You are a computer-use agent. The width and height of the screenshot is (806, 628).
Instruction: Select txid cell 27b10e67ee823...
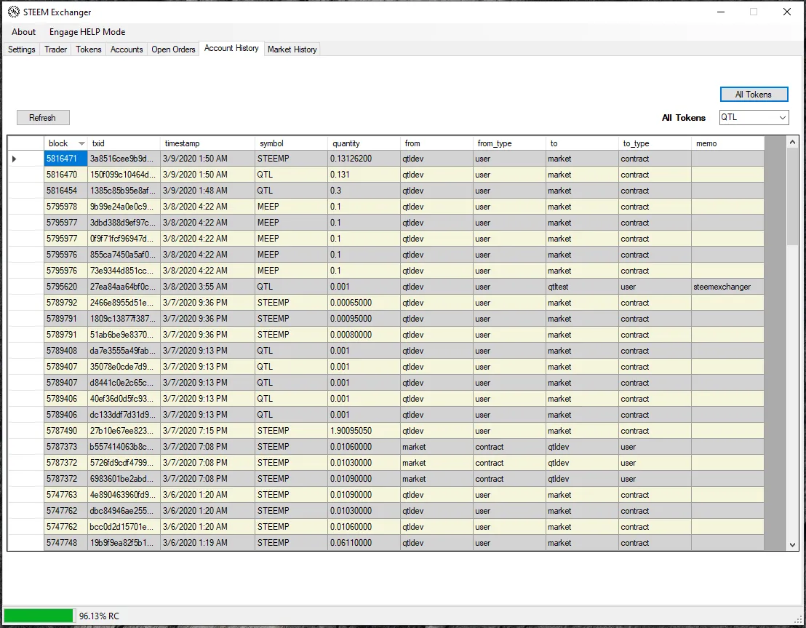124,431
